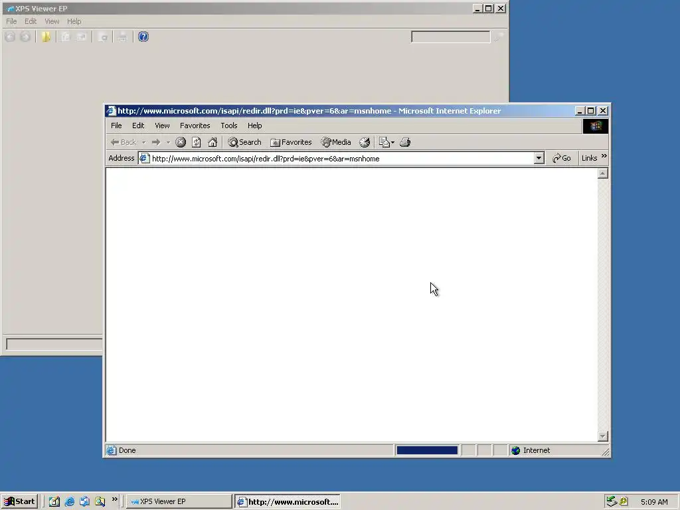The height and width of the screenshot is (510, 680).
Task: Switch to XPS Viewer EP taskbar button
Action: [x=179, y=501]
